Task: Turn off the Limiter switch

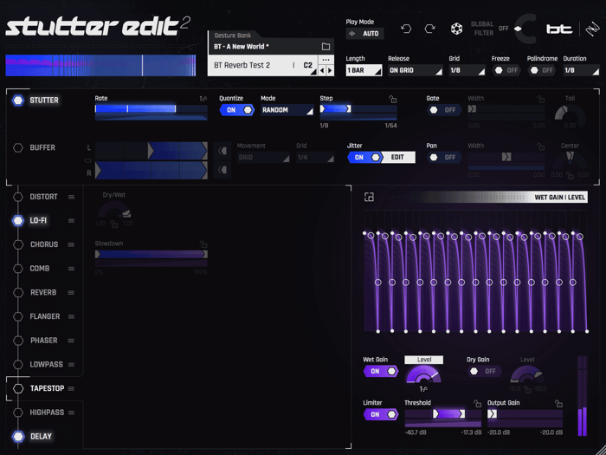Action: [x=381, y=414]
